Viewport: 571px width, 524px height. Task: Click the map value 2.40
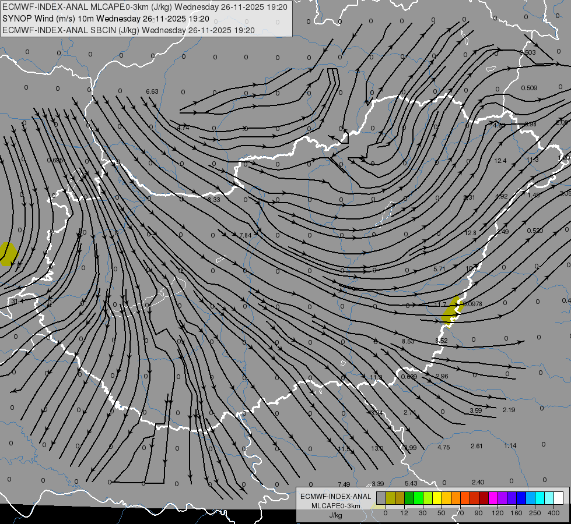pyautogui.click(x=478, y=482)
